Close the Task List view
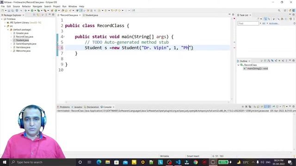The image size is (296, 166). 250,15
